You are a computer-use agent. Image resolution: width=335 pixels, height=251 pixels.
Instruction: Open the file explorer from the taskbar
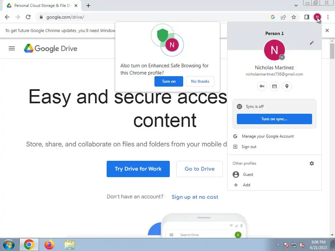[70, 245]
